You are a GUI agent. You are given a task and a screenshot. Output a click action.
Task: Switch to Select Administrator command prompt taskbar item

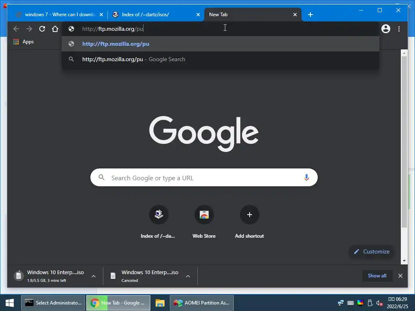point(53,303)
